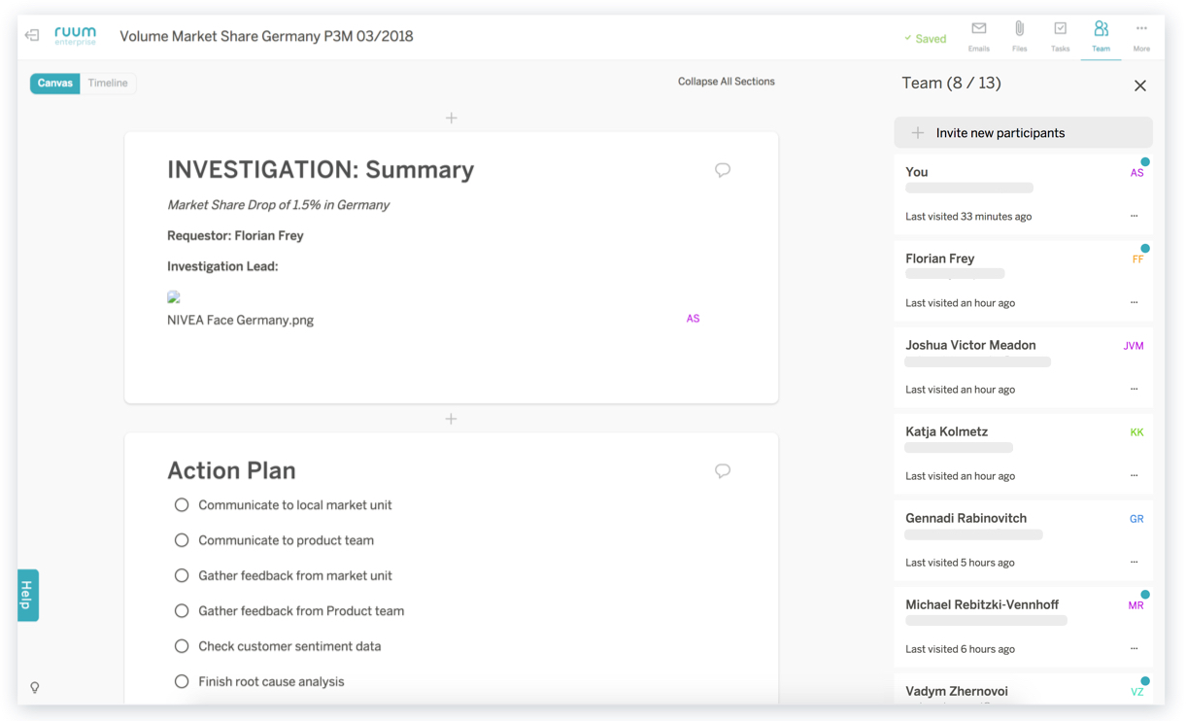
Task: Add section above INVESTIGATION: Summary
Action: (452, 118)
